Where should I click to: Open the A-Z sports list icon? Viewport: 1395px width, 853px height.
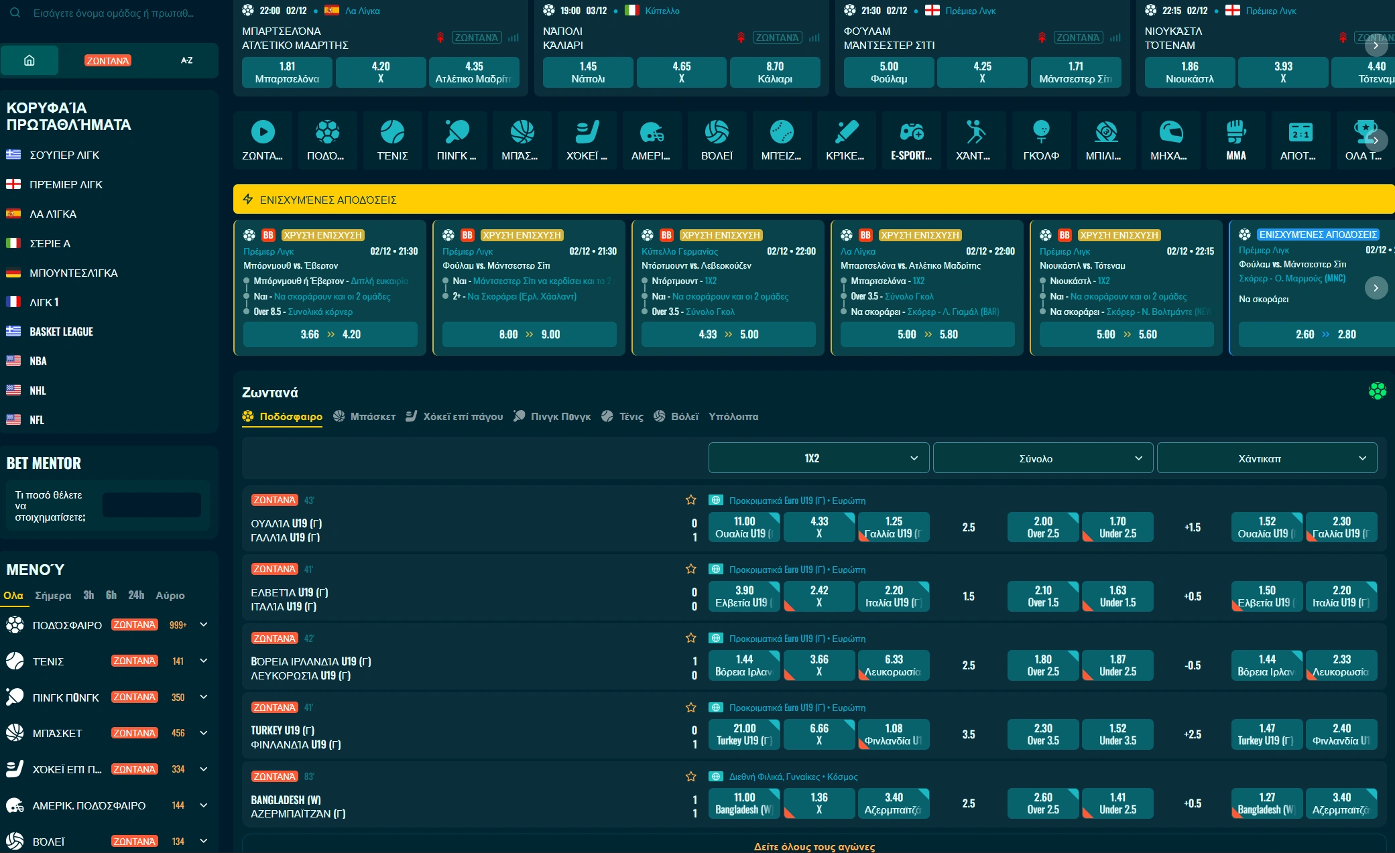point(186,60)
